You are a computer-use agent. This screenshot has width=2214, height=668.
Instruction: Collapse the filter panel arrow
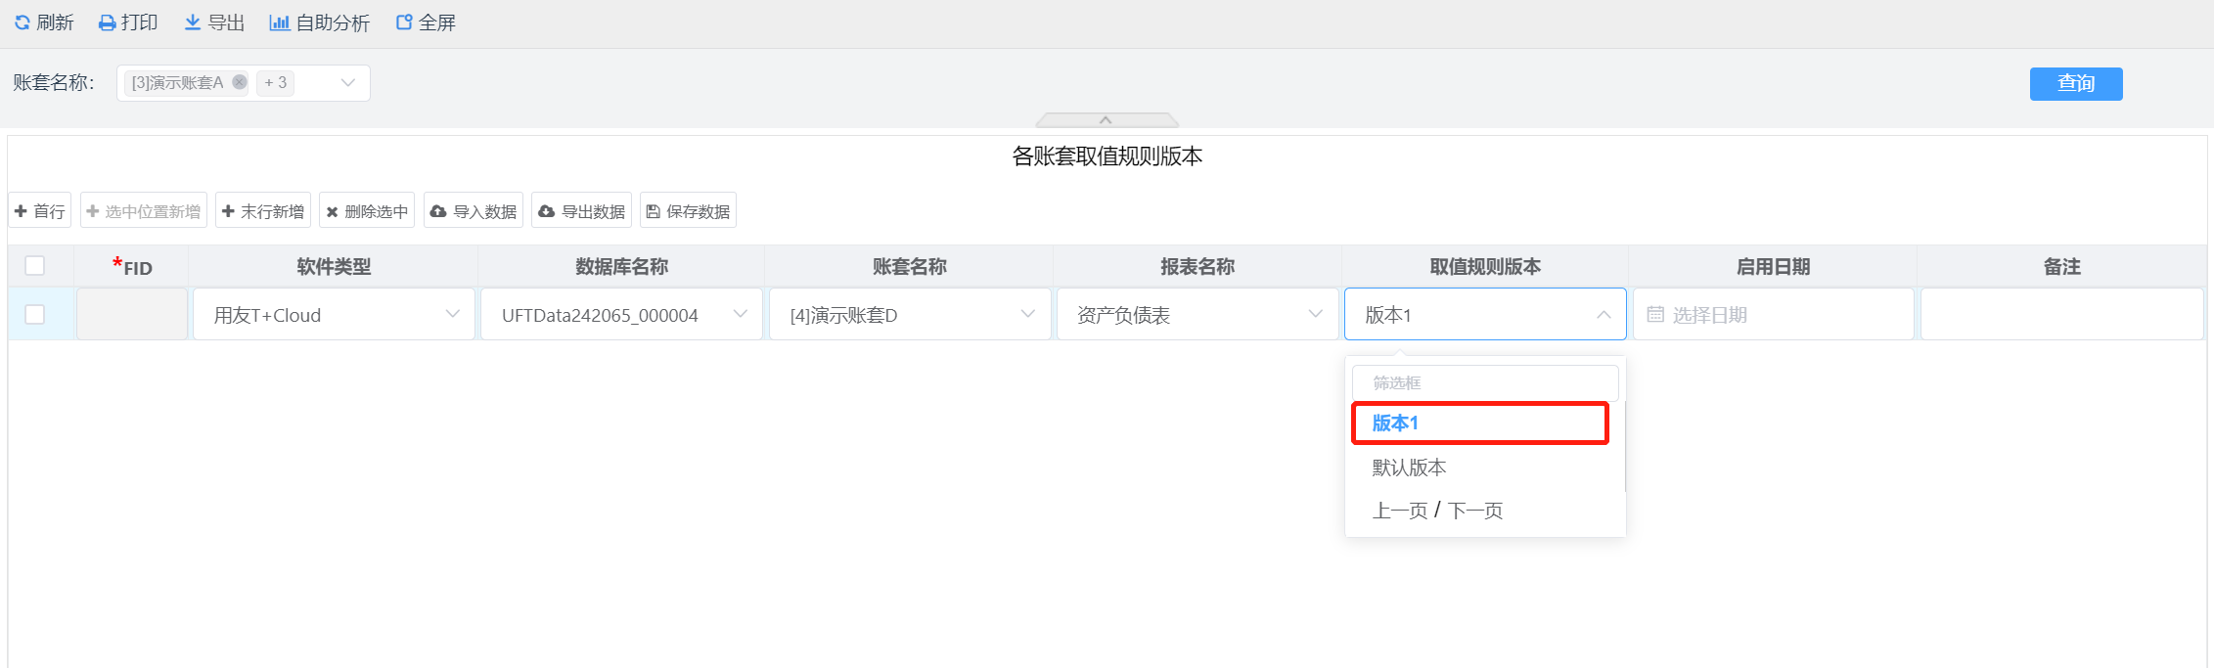coord(1107,120)
